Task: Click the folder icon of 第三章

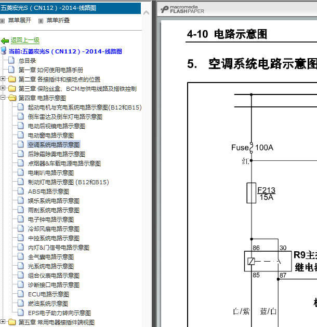Action: [12, 89]
